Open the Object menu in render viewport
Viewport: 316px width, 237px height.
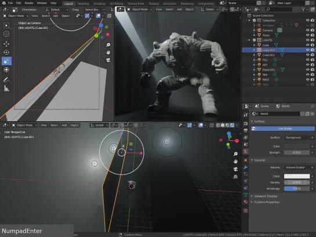point(189,9)
